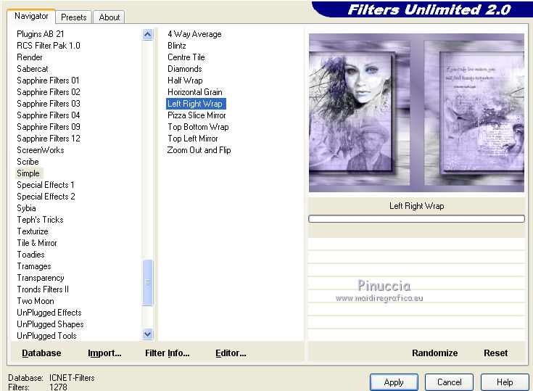
Task: Select the Render category
Action: (x=30, y=57)
